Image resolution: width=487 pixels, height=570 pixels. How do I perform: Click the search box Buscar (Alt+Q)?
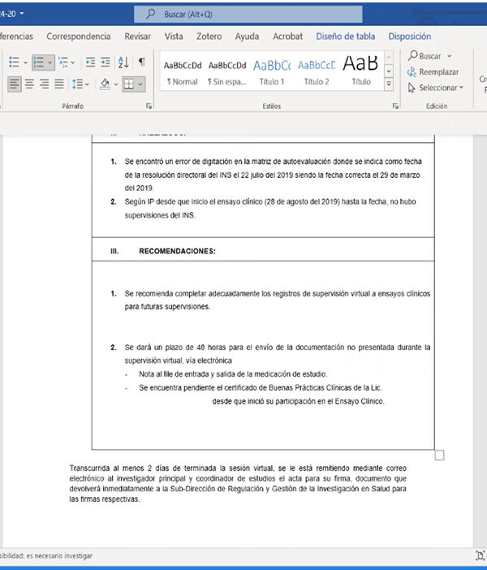tap(248, 14)
